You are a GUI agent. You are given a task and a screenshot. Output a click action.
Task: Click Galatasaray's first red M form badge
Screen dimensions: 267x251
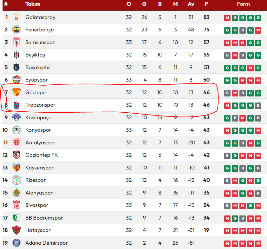[227, 18]
